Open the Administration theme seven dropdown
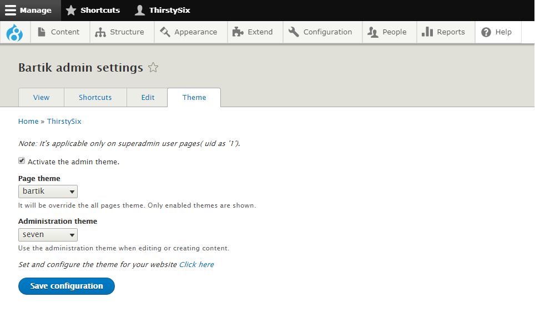Viewport: 535px width, 327px height. pos(48,235)
